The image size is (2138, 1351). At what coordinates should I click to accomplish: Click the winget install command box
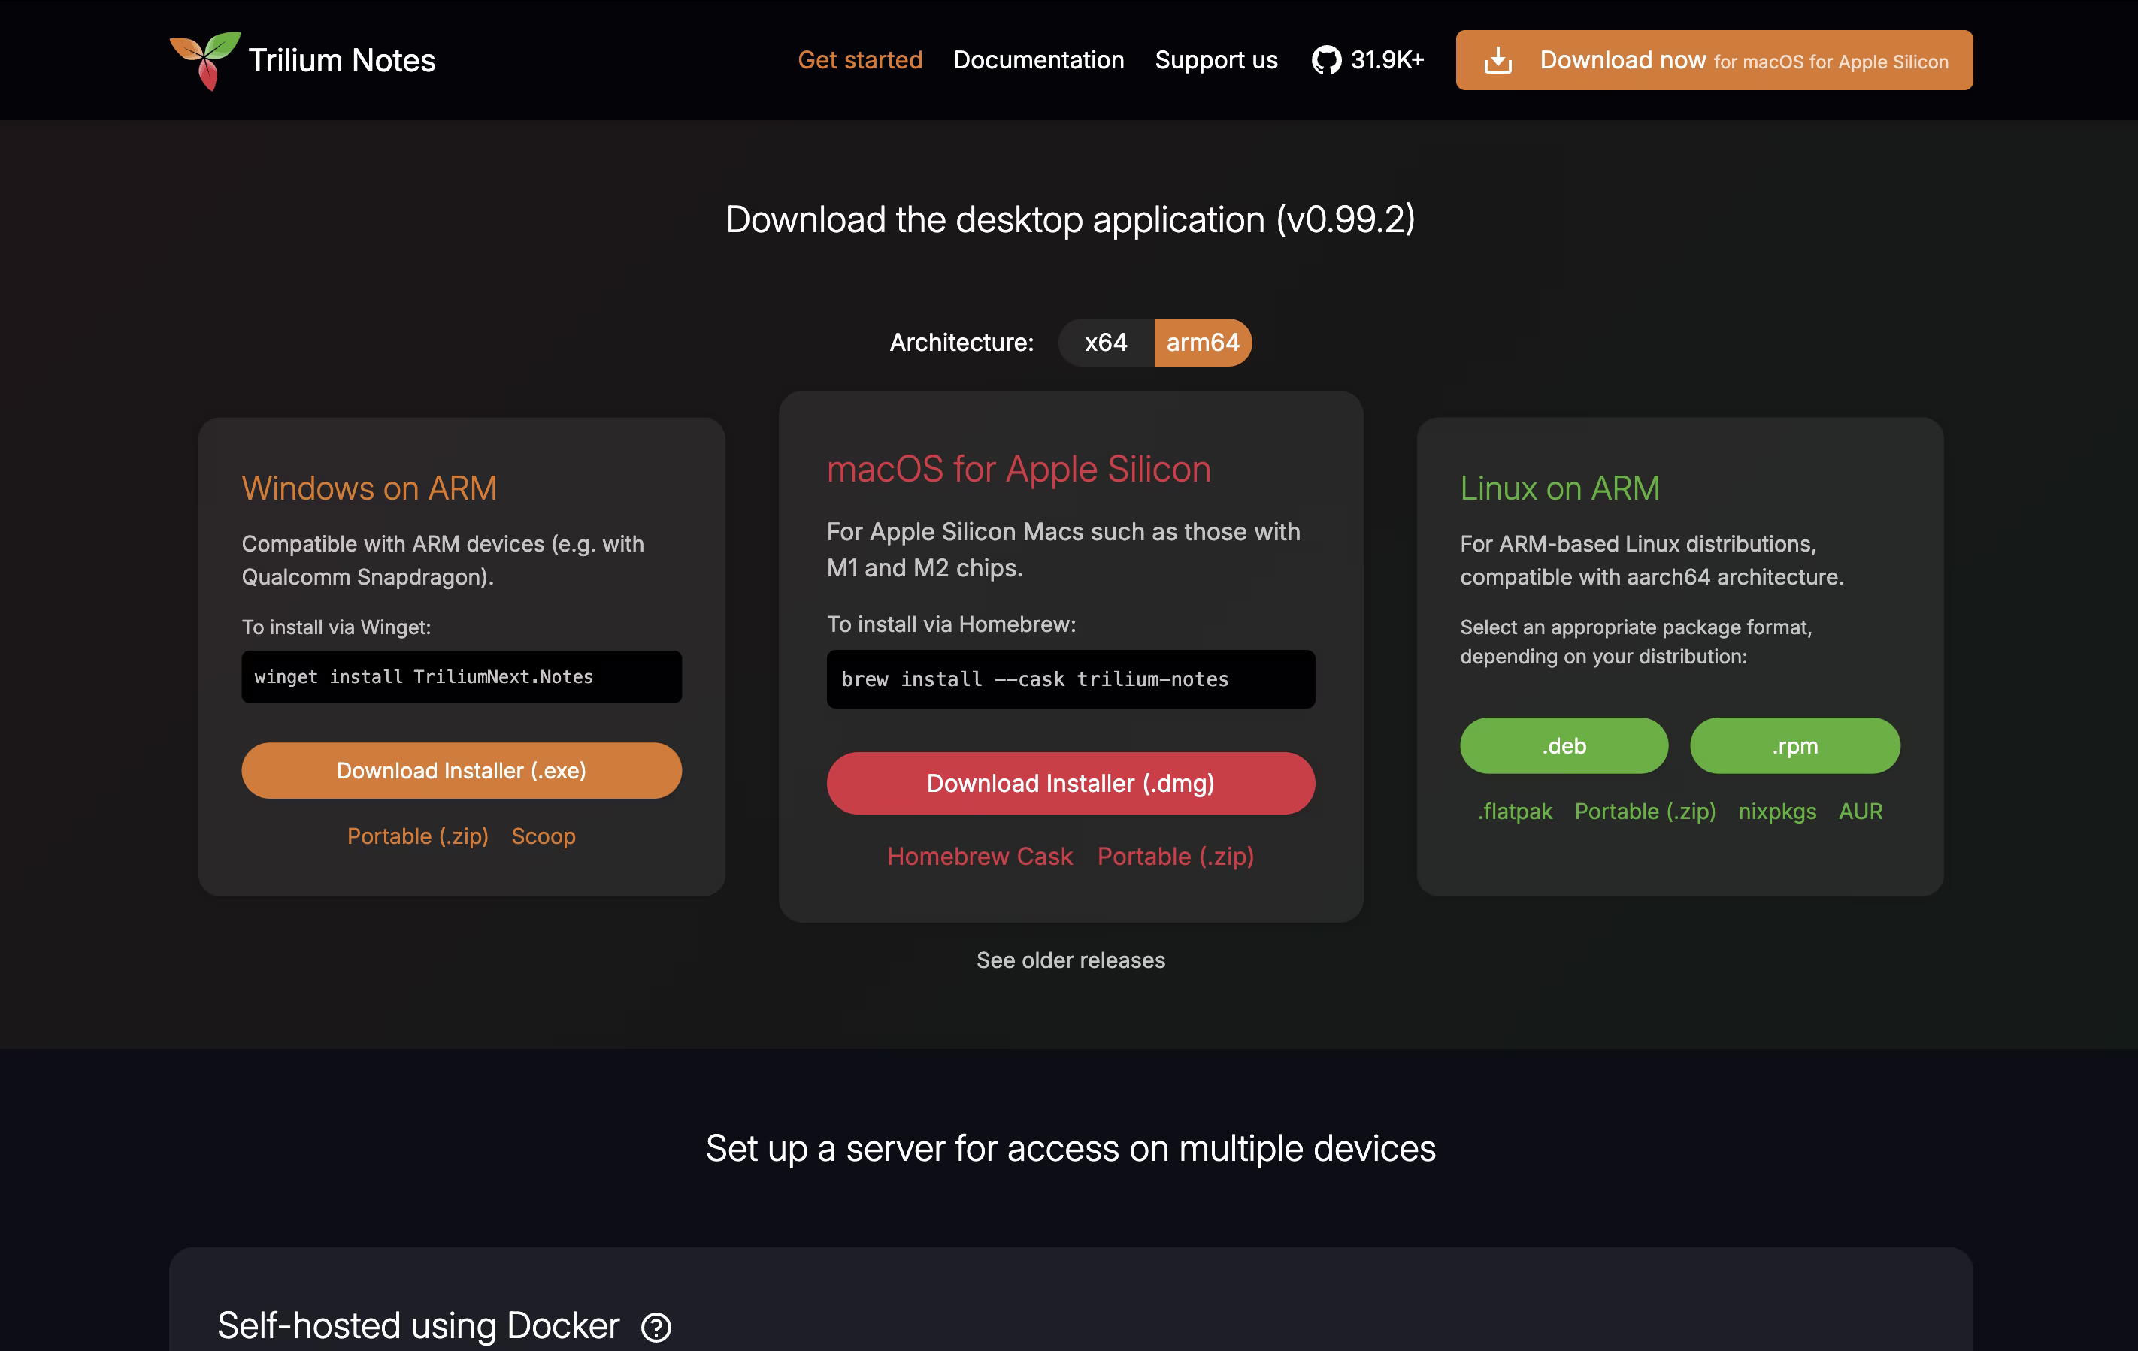point(461,677)
